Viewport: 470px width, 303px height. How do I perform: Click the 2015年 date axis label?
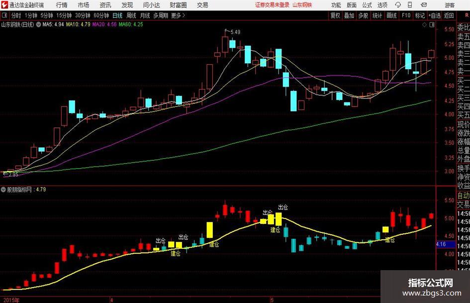pos(11,300)
